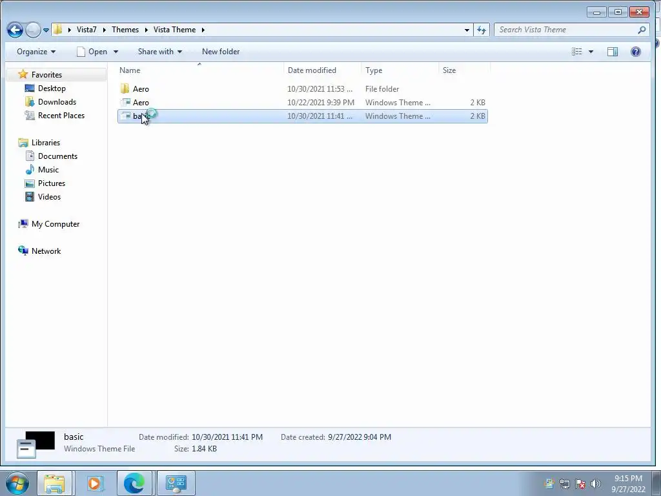Select Themes in the address breadcrumb
This screenshot has width=661, height=496.
125,30
